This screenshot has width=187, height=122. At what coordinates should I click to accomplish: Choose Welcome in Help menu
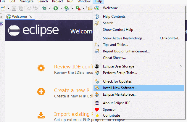(139, 8)
